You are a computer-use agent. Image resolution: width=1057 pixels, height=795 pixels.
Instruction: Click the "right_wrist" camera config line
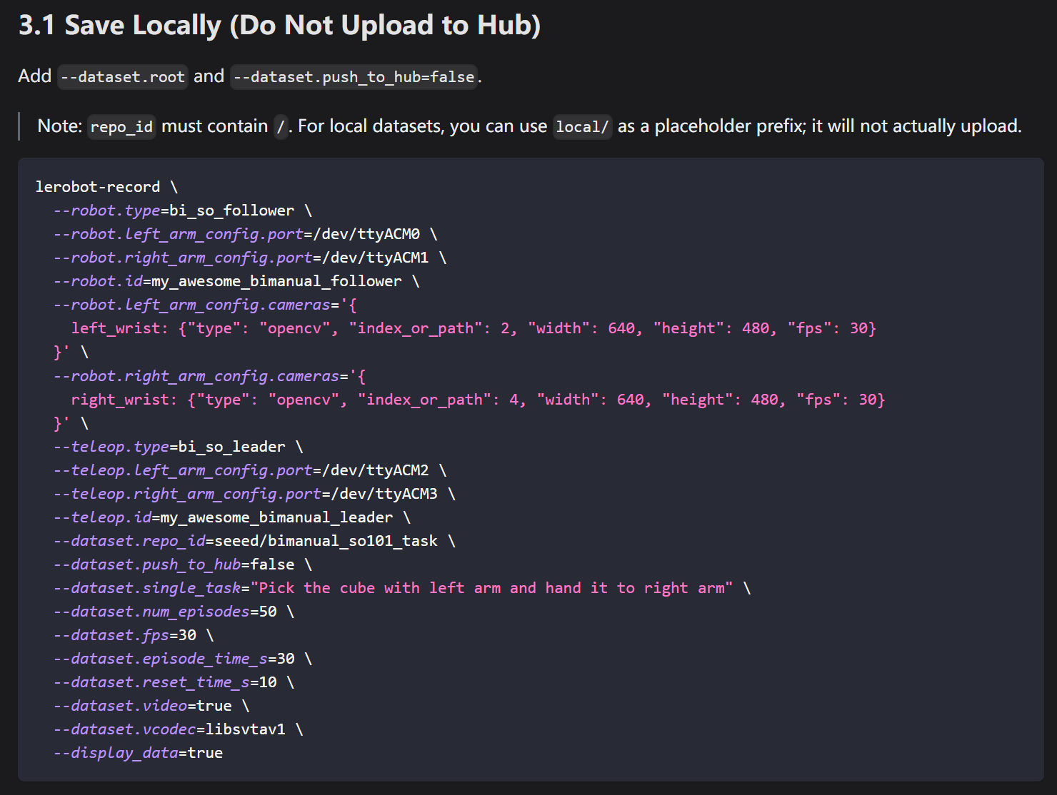478,400
